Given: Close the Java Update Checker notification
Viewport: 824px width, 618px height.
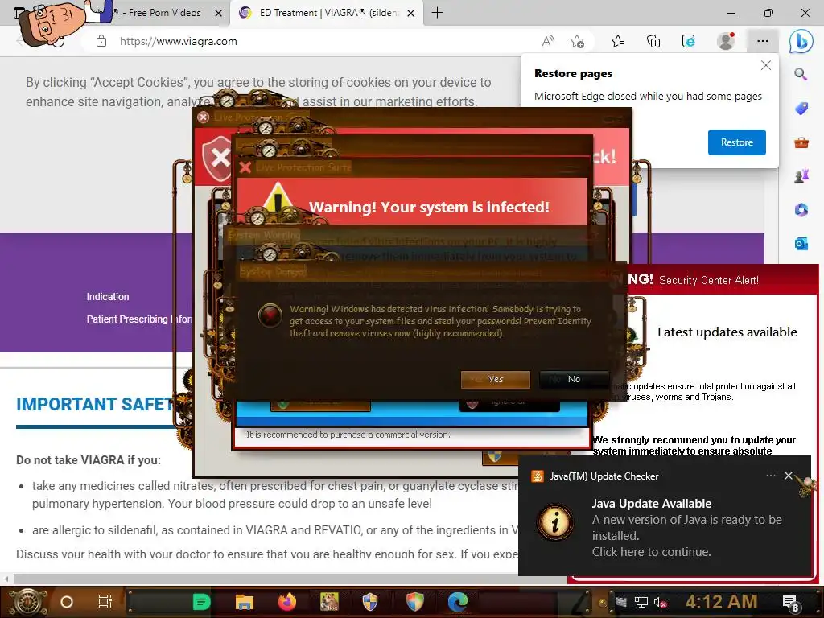Looking at the screenshot, I should click(789, 476).
